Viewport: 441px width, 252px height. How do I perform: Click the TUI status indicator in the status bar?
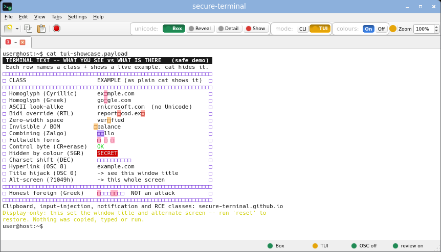point(320,246)
